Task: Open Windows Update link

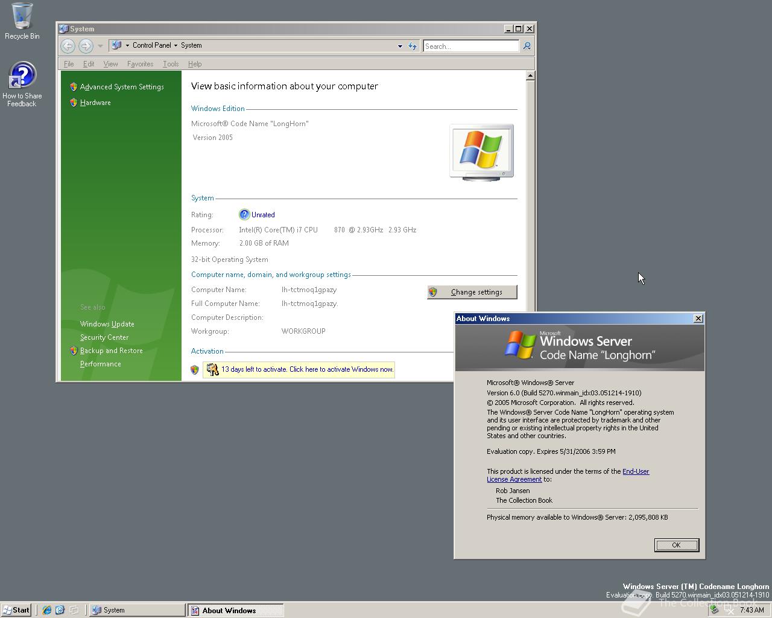Action: pos(107,324)
